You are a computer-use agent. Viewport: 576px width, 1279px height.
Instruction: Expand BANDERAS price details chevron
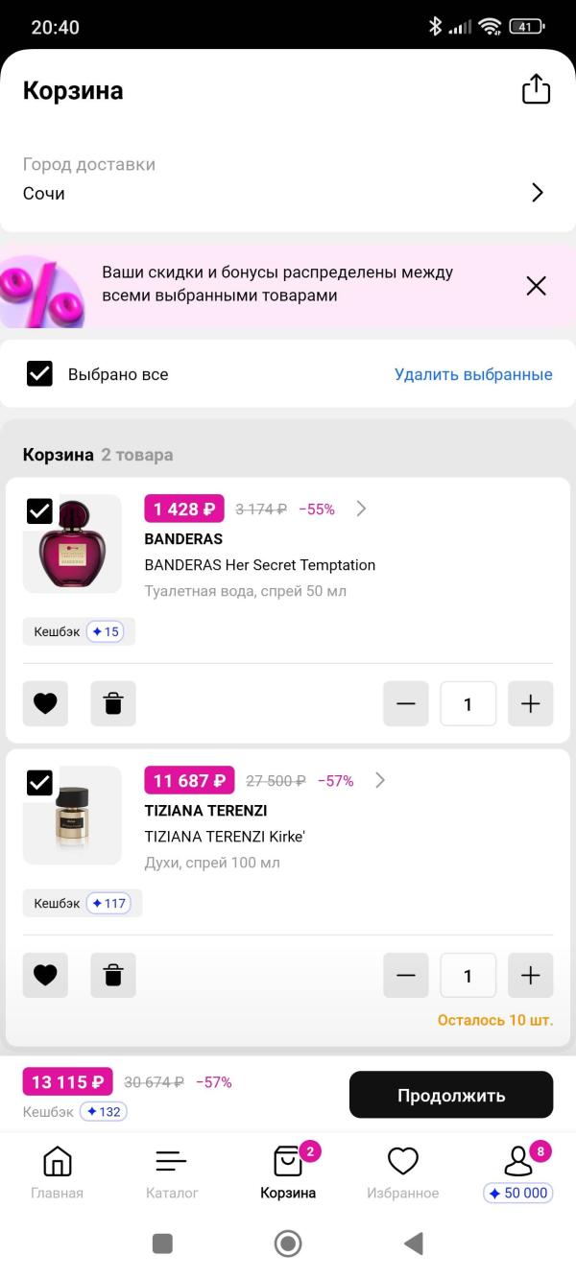361,509
